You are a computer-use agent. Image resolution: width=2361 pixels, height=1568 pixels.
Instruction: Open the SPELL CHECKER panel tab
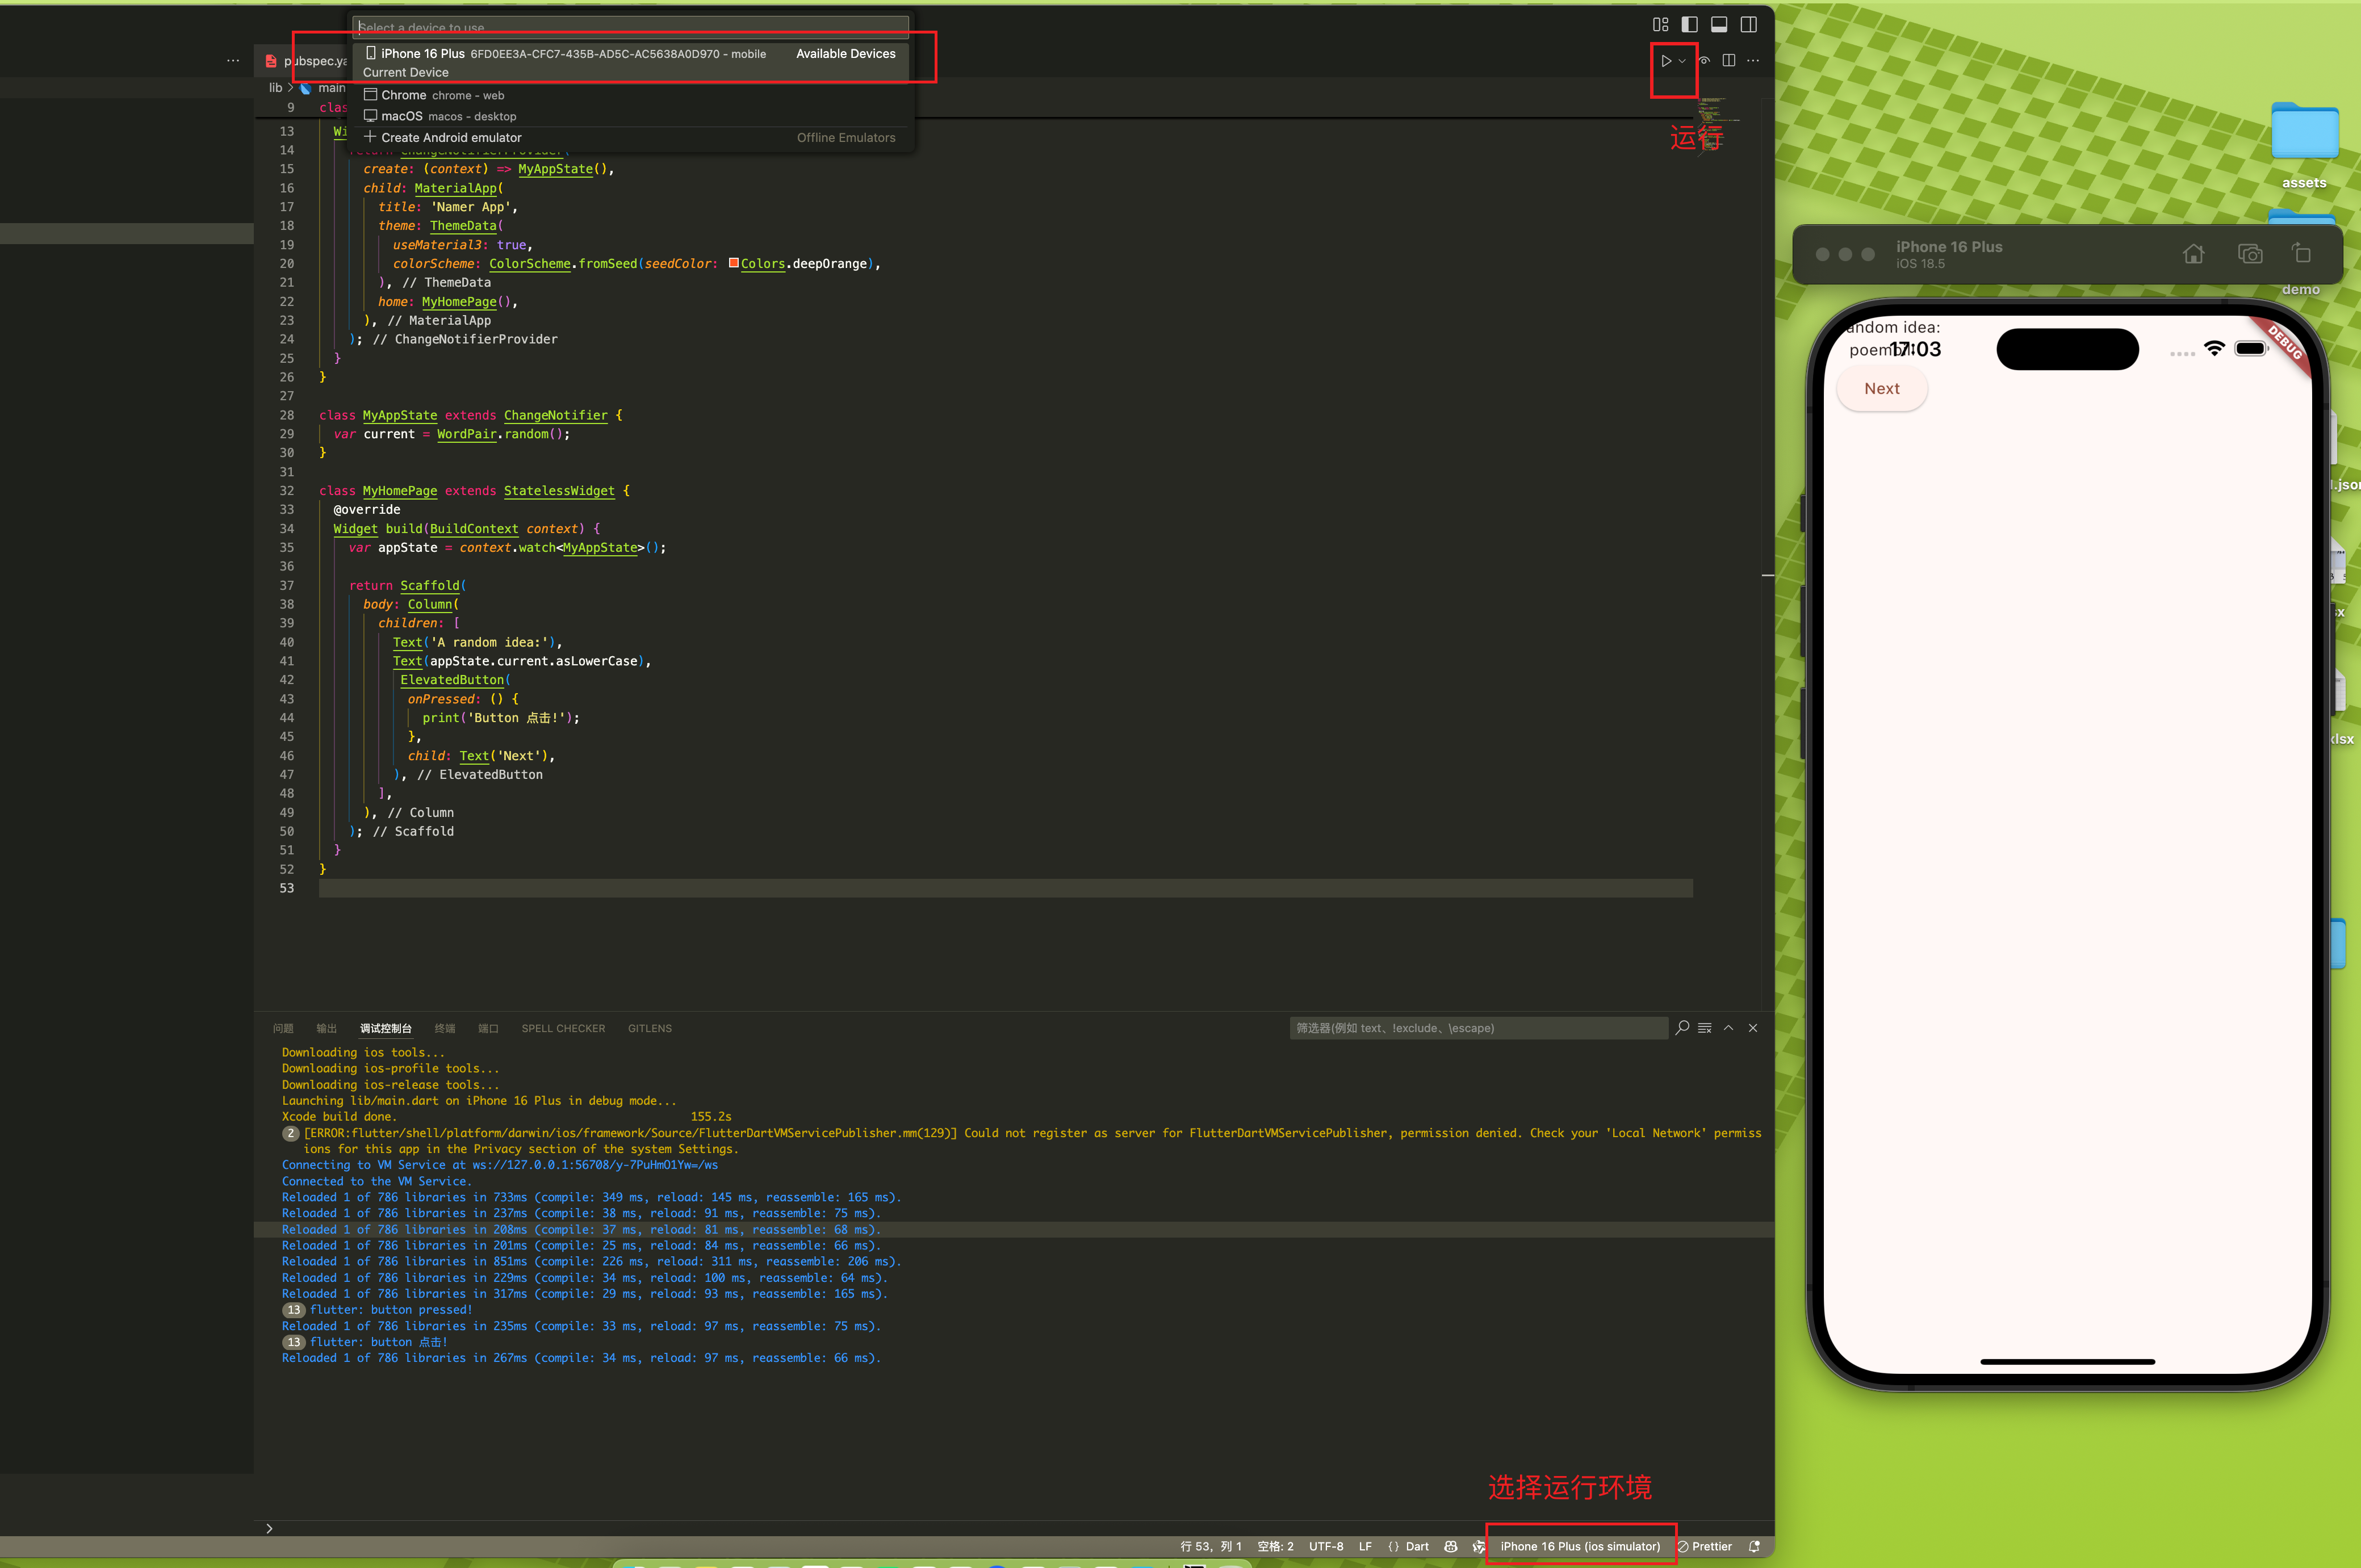click(x=563, y=1028)
